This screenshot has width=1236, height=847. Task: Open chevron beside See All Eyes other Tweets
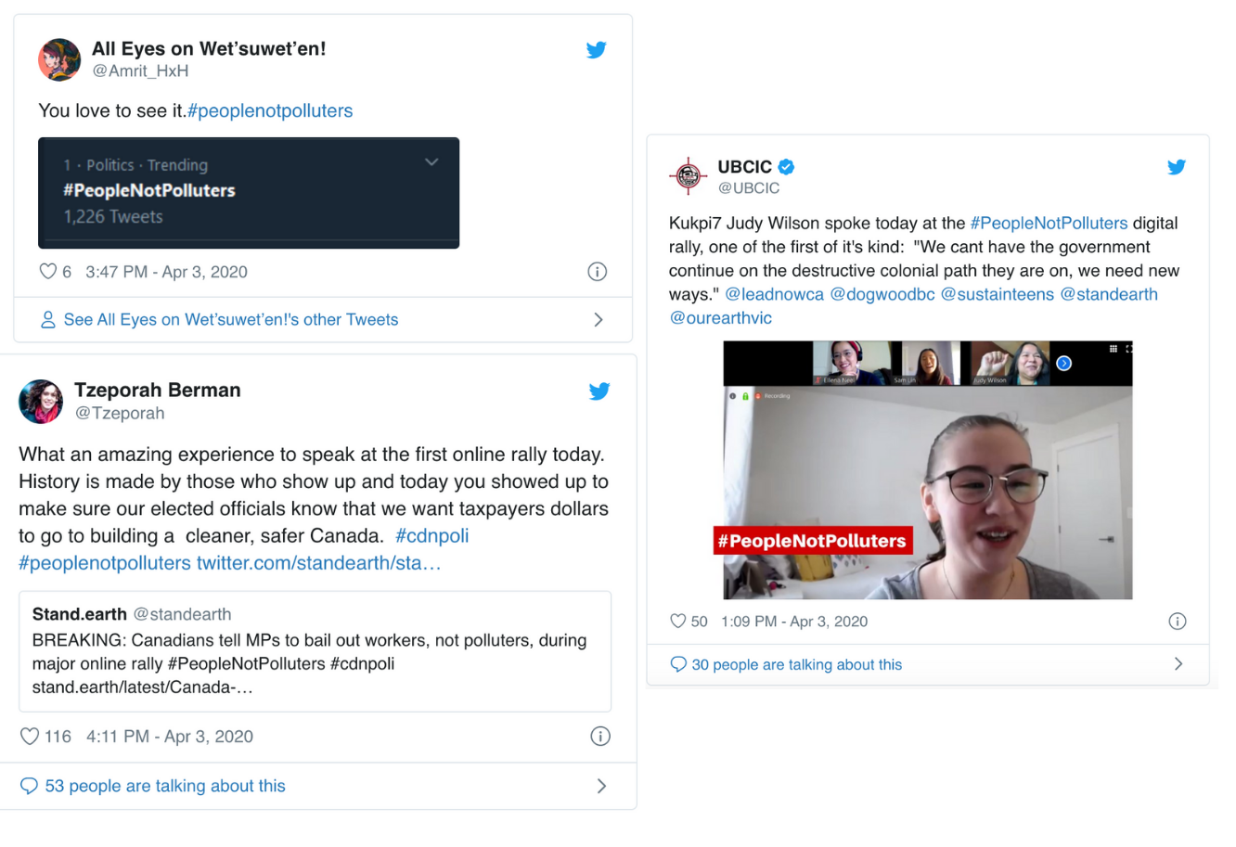tap(599, 320)
